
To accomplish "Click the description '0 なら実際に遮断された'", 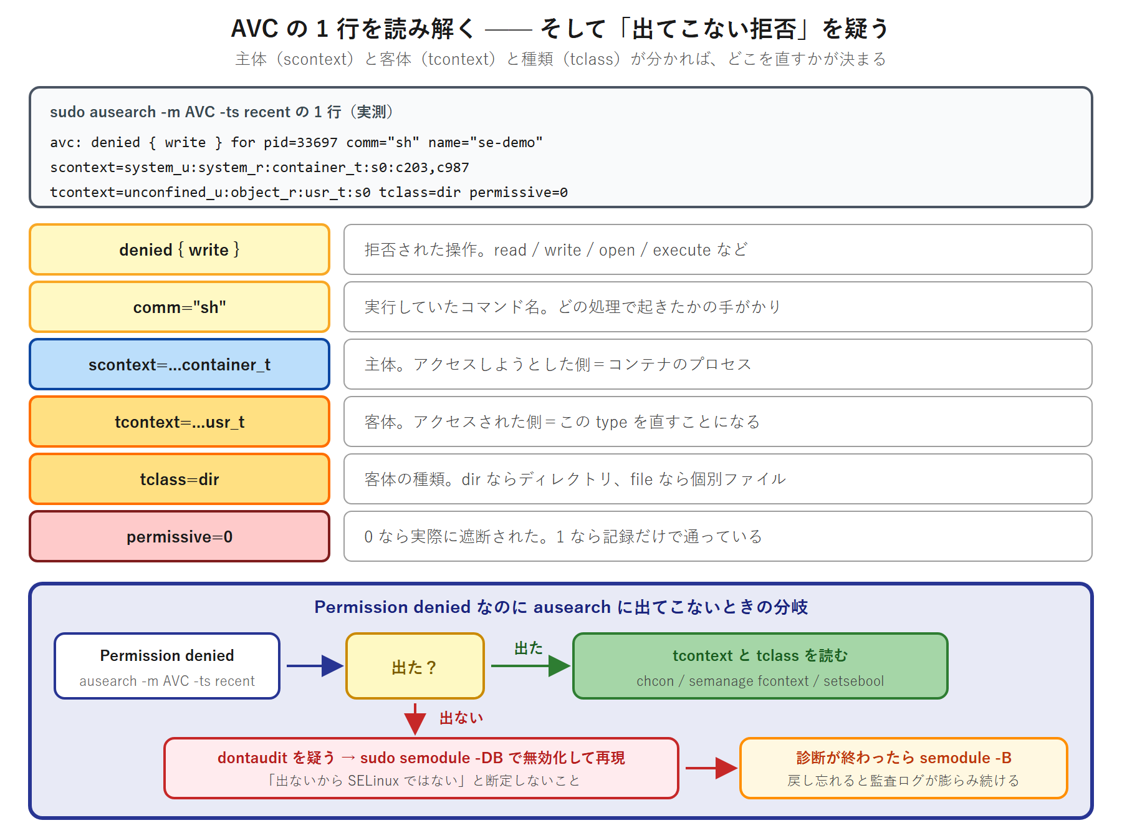I will pyautogui.click(x=718, y=536).
